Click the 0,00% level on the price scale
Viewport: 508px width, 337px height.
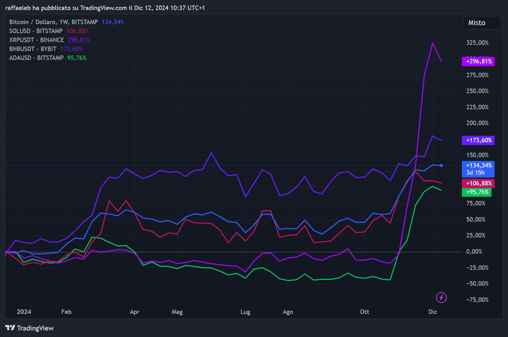(474, 251)
